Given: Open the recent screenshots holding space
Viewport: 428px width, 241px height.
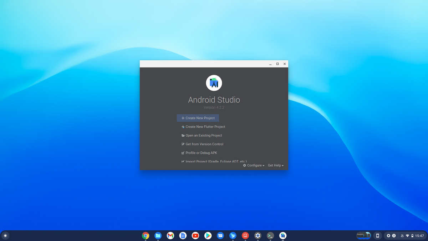Looking at the screenshot, I should click(x=363, y=236).
